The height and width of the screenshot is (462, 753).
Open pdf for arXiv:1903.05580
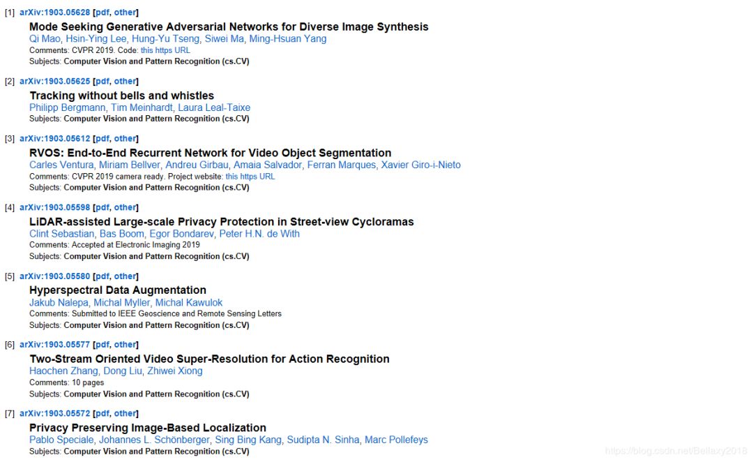(x=102, y=276)
